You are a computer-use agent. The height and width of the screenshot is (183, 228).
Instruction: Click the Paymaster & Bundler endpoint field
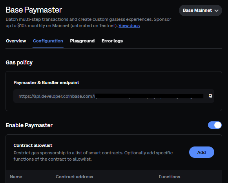(x=114, y=96)
